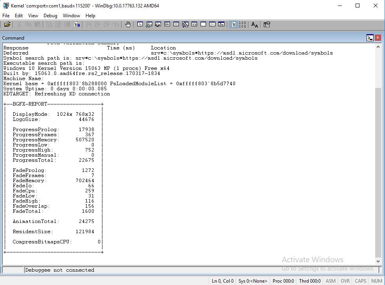Image resolution: width=385 pixels, height=285 pixels.
Task: Open the Memory window icon
Action: 176,24
